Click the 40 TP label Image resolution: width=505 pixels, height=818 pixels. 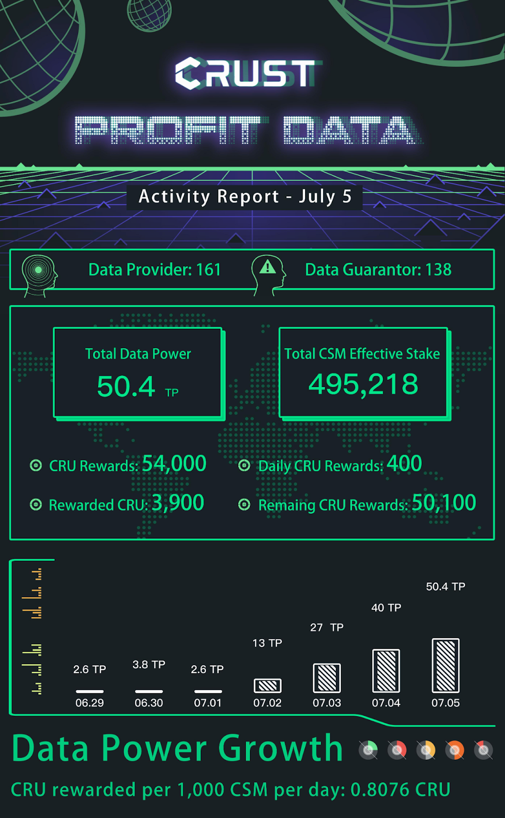386,608
